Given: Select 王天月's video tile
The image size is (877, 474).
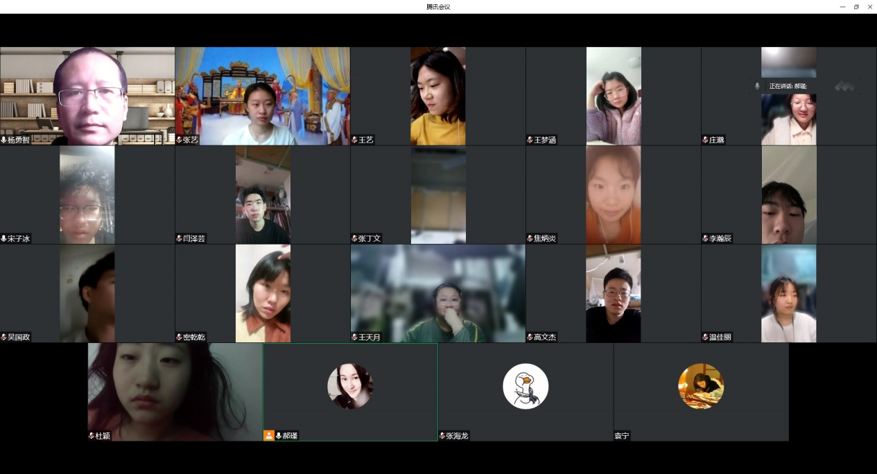Looking at the screenshot, I should 437,293.
